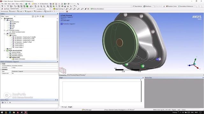Select Shaft part in the geometry tree
This screenshot has width=204, height=114.
click(13, 27)
